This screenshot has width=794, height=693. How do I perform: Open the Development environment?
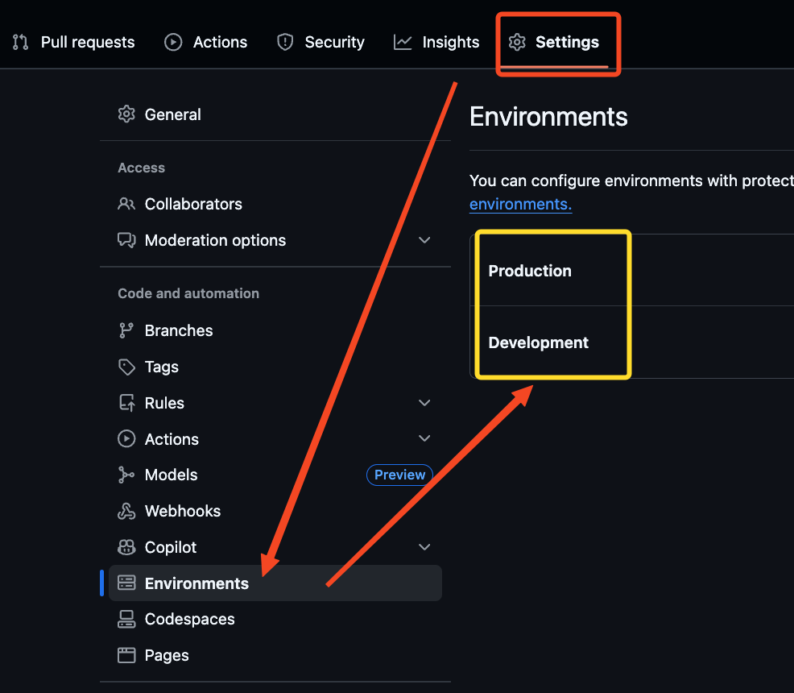click(x=538, y=342)
